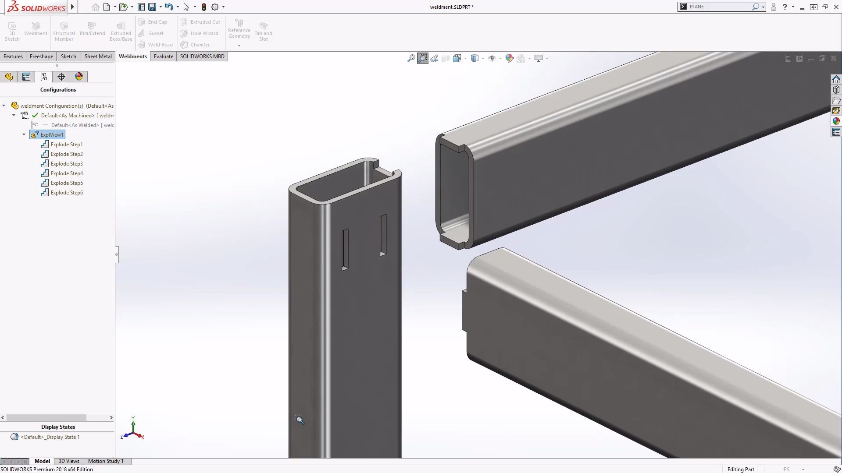Viewport: 842px width, 473px height.
Task: Click the View Settings monitor icon
Action: tap(539, 58)
